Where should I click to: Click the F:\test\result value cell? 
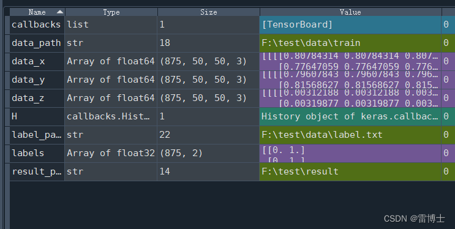click(350, 171)
